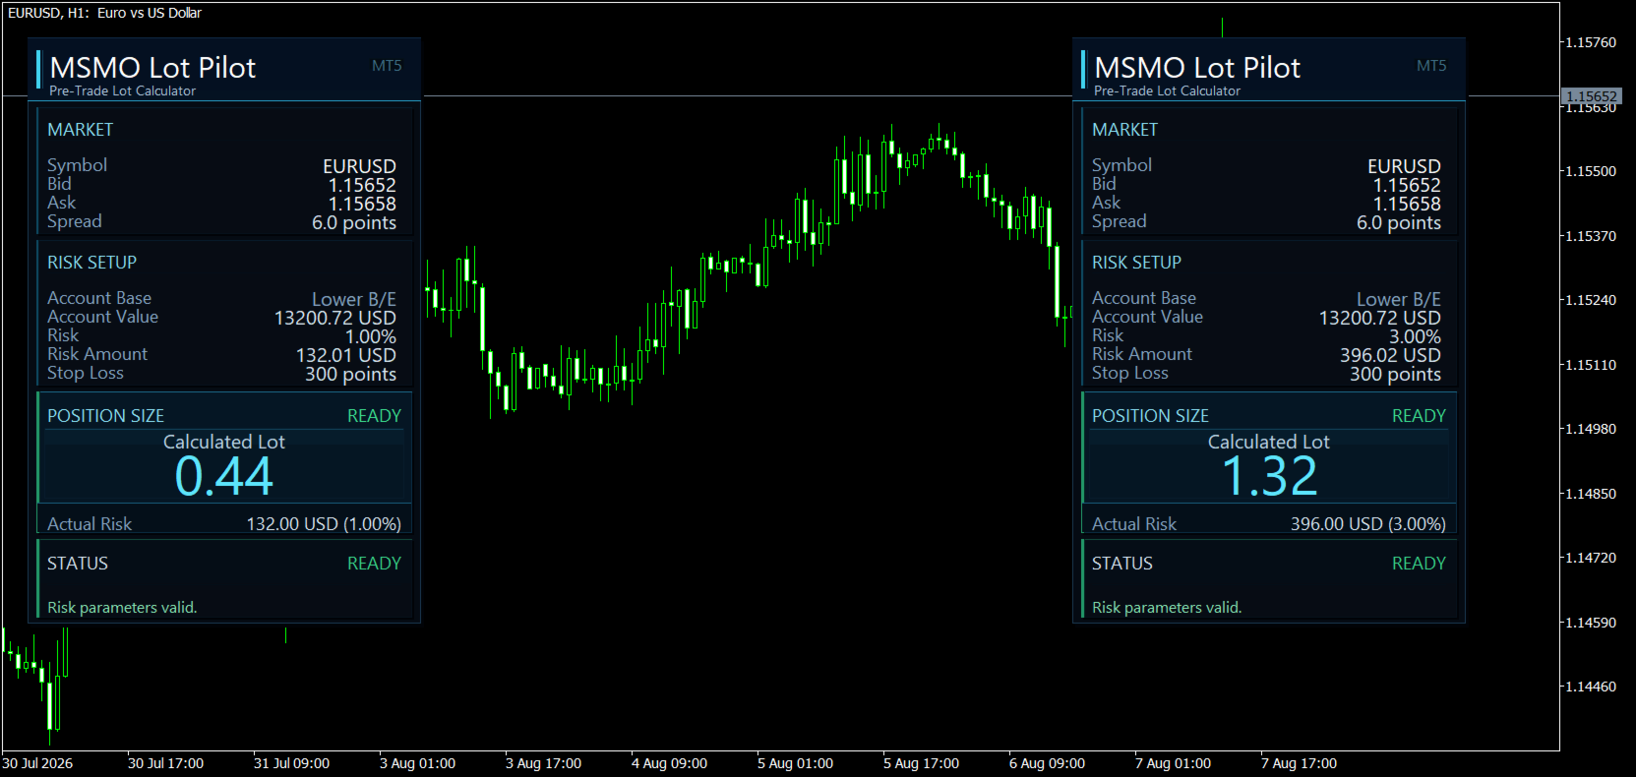Click the Bid value 1.15652 in the left panel
Screen dimensions: 1636x777
[362, 185]
